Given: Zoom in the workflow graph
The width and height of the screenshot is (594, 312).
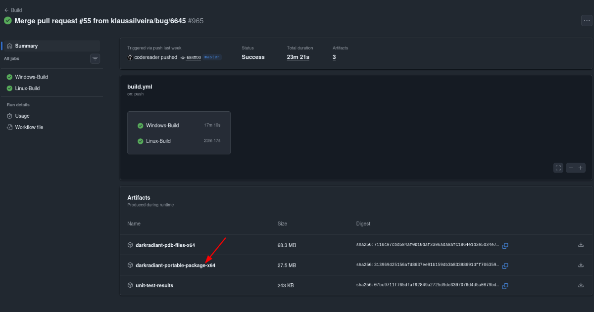Looking at the screenshot, I should click(581, 168).
